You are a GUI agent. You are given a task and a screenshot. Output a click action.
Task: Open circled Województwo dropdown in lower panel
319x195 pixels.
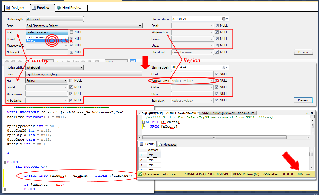tap(193, 81)
